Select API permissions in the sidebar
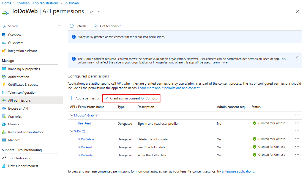The width and height of the screenshot is (303, 175). tap(31, 100)
